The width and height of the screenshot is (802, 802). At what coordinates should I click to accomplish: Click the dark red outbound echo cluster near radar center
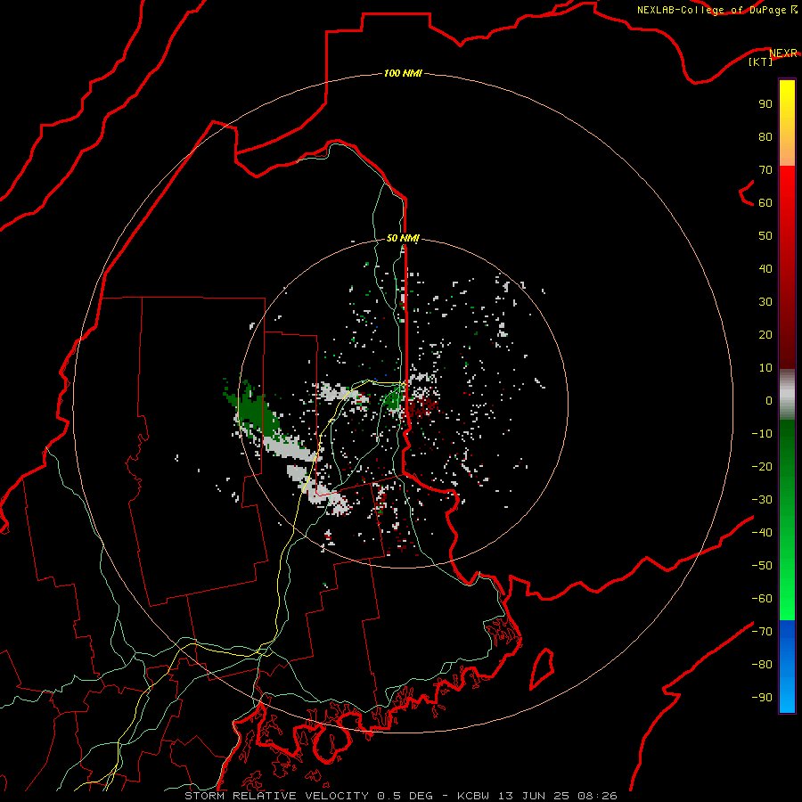click(423, 405)
